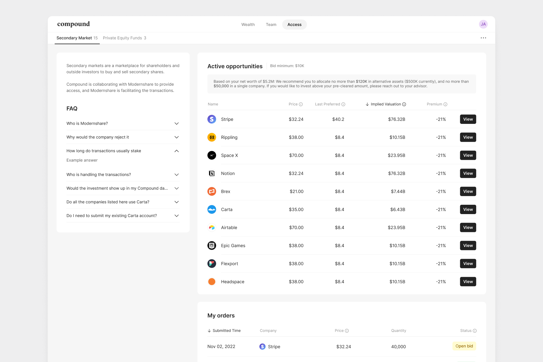Sort orders by Company column header
Viewport: 543px width, 362px height.
[x=268, y=331]
